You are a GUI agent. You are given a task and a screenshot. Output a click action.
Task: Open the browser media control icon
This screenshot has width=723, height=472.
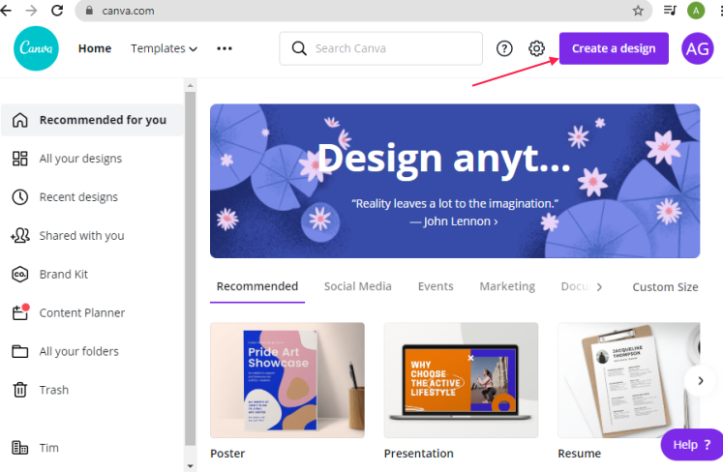tap(670, 10)
